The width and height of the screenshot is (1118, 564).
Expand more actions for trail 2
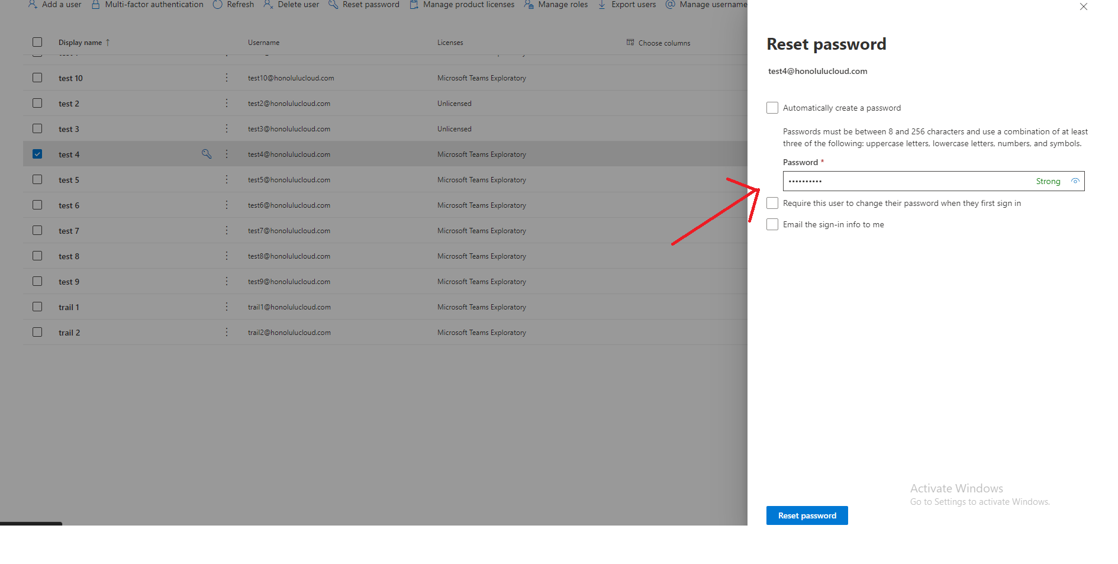click(x=227, y=332)
